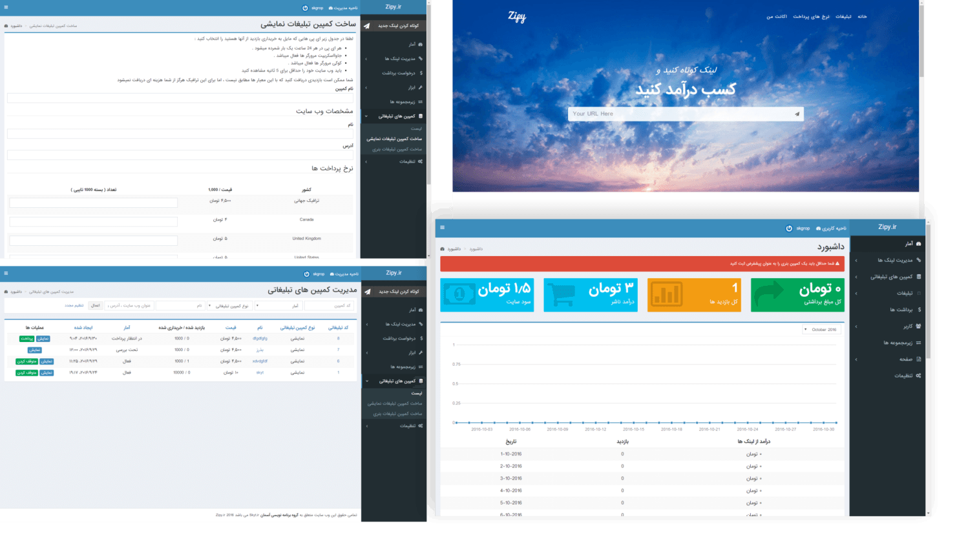This screenshot has width=957, height=542.
Task: Click campaign code 6 in the table
Action: click(x=338, y=361)
